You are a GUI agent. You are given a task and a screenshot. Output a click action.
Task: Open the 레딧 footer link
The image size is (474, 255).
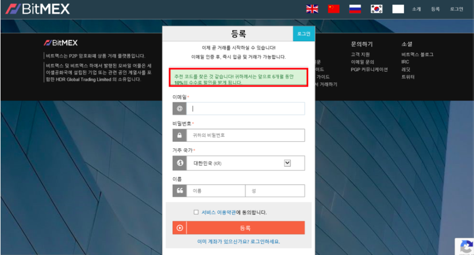[x=406, y=69]
